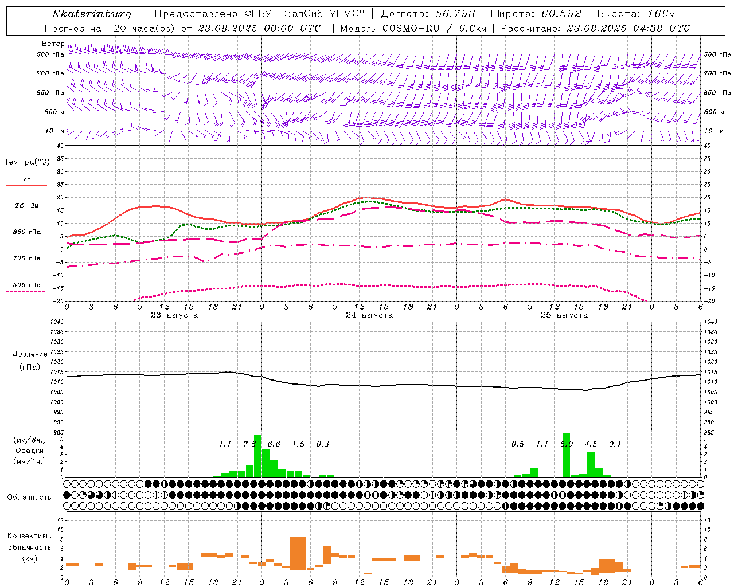Click the "Модель COSMO-RU / 6.6км" text
The height and width of the screenshot is (587, 734).
[x=413, y=28]
